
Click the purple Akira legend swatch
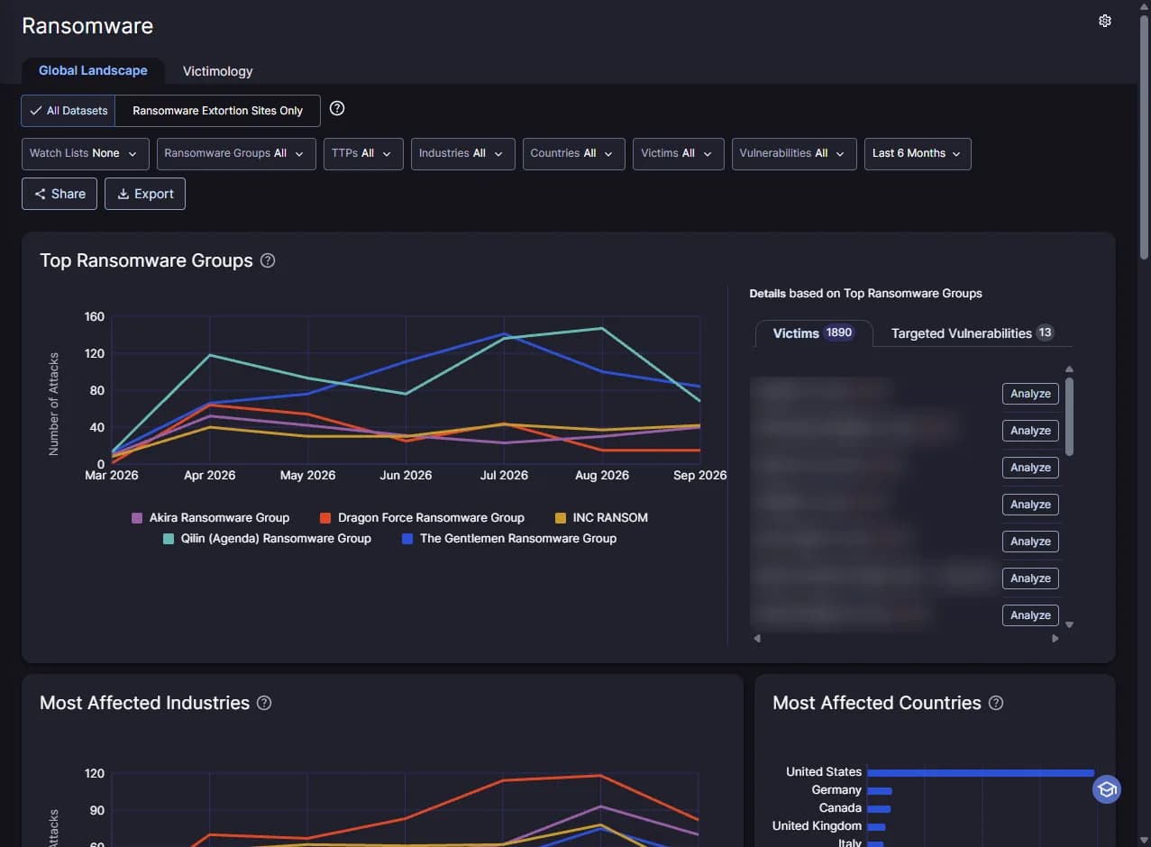coord(137,518)
